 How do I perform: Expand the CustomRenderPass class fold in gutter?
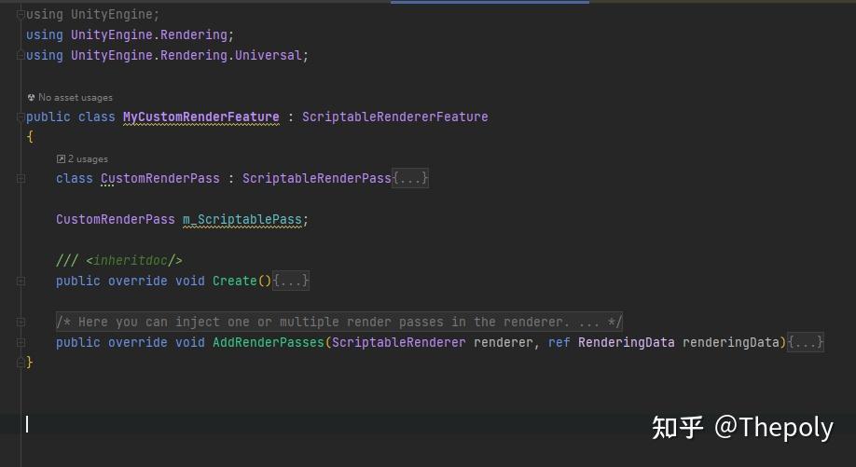(21, 178)
